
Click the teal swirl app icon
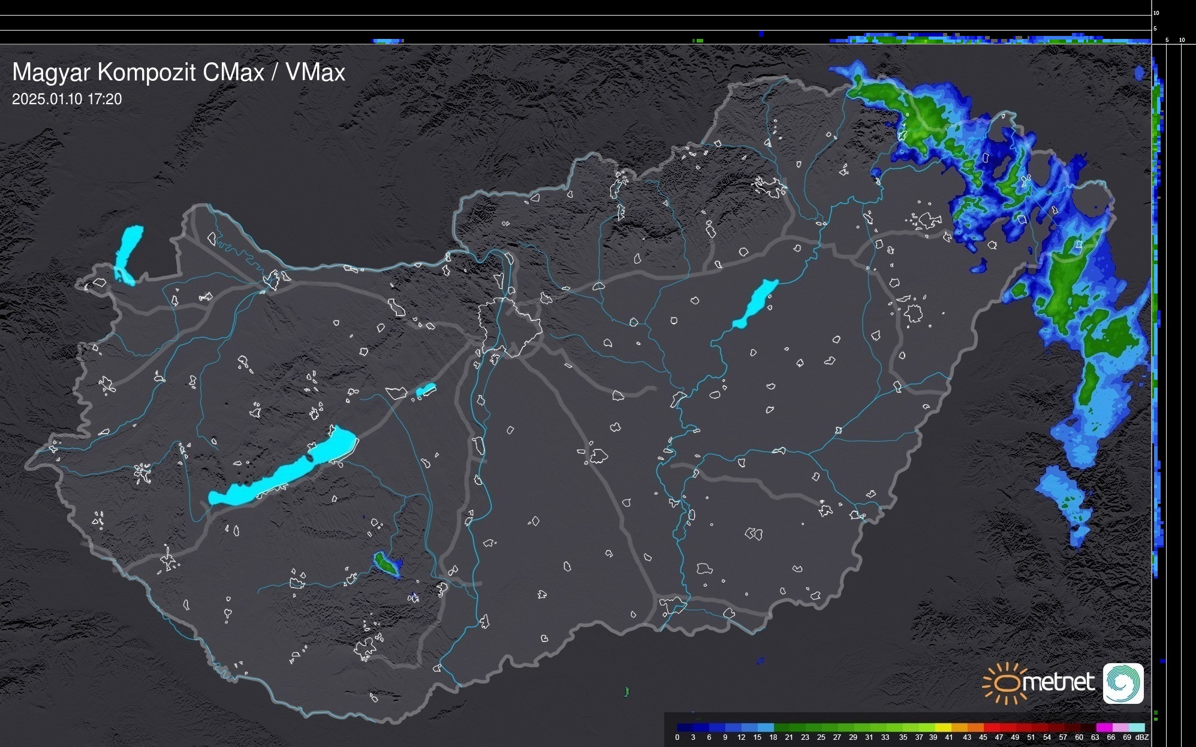[x=1123, y=683]
